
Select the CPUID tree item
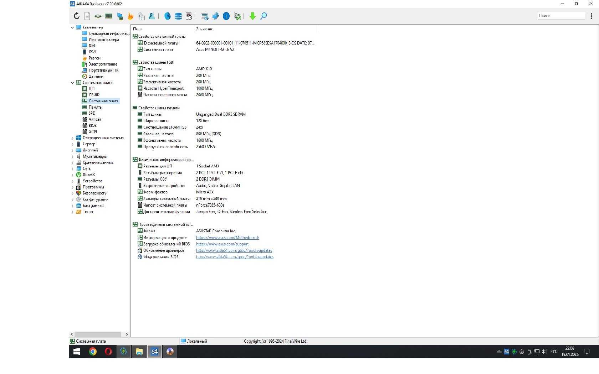(94, 95)
